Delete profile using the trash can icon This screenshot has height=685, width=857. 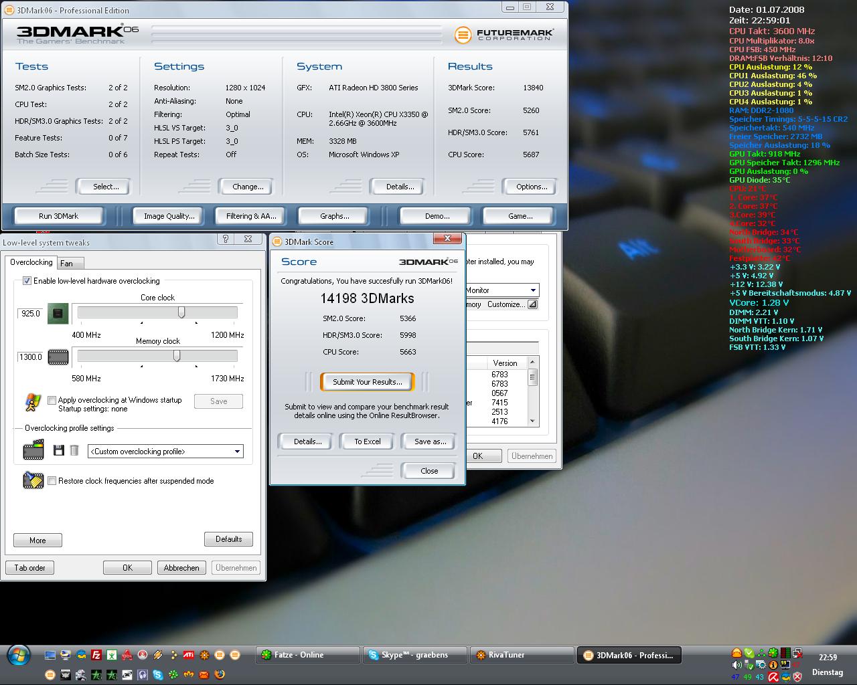tap(74, 451)
